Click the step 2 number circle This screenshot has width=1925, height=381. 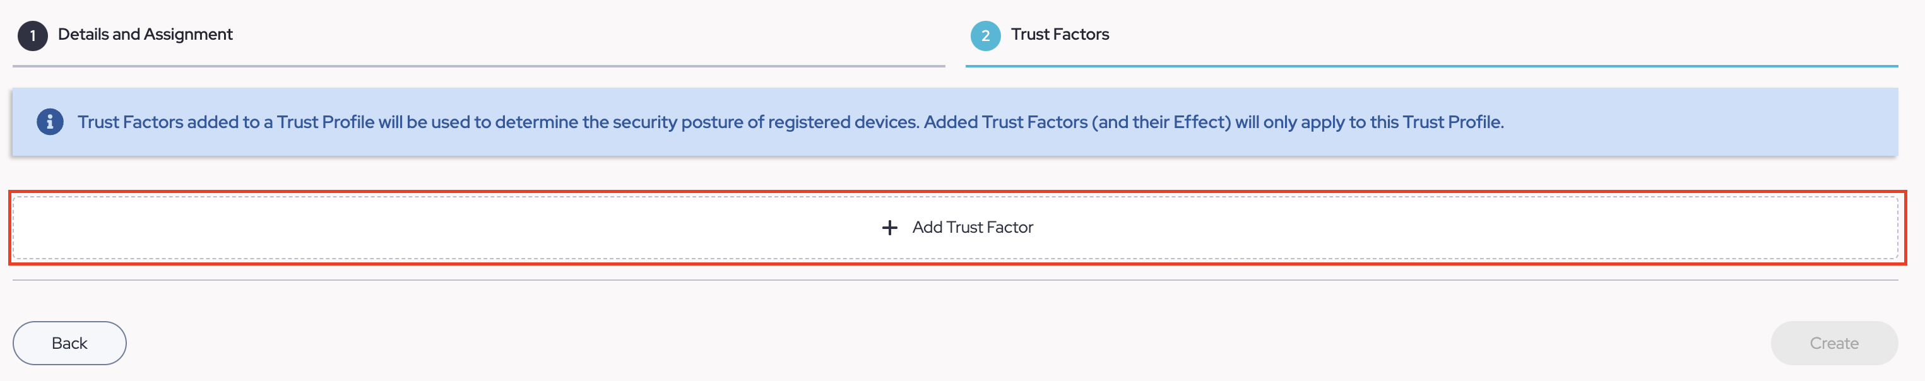985,36
